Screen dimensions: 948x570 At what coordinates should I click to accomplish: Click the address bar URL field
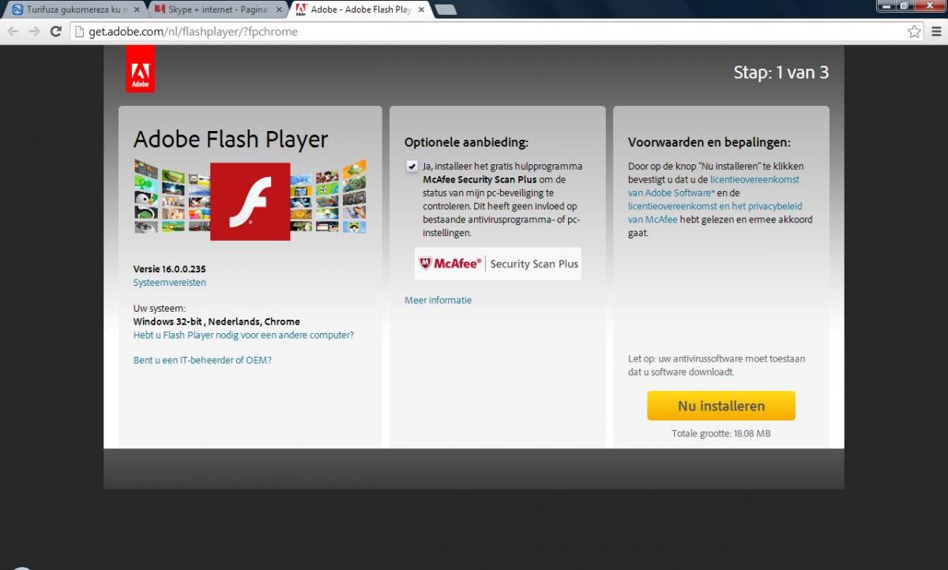coord(486,32)
